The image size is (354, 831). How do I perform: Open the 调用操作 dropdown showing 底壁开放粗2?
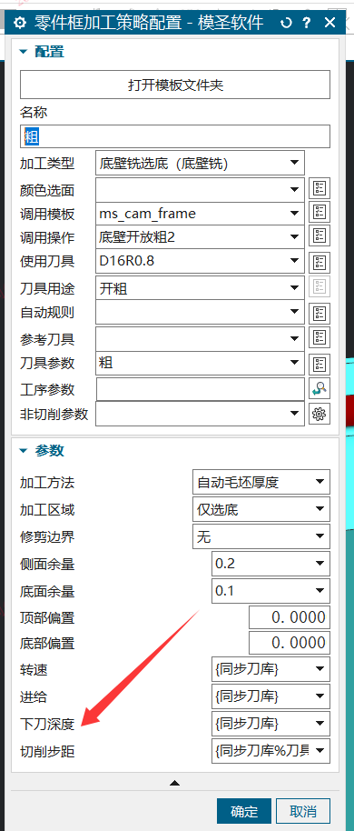[x=200, y=237]
